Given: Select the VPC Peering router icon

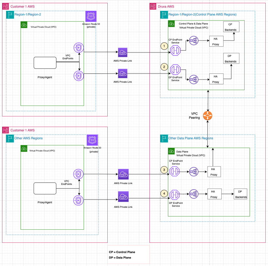Looking at the screenshot, I should click(208, 116).
